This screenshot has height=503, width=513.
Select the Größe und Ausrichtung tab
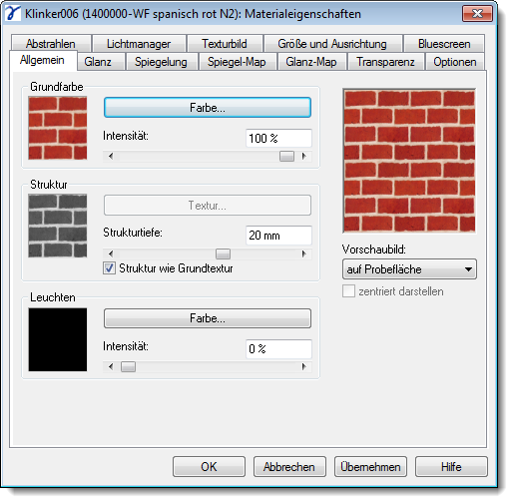pyautogui.click(x=332, y=44)
